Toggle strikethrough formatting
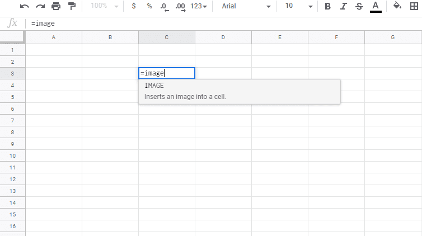The width and height of the screenshot is (422, 236). 359,6
